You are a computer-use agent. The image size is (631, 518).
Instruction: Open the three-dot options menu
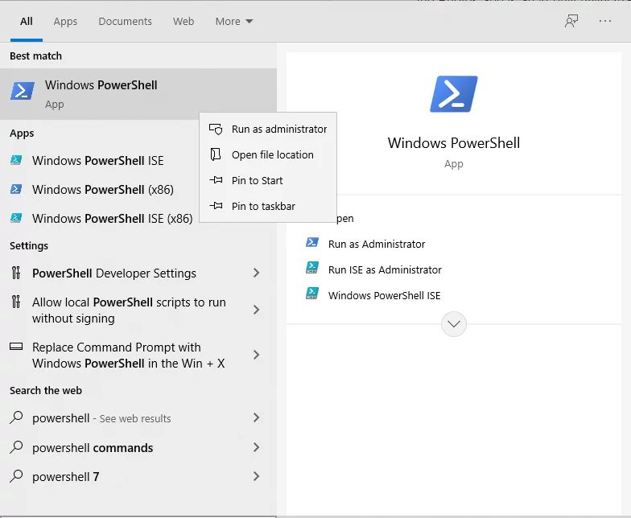pos(605,21)
